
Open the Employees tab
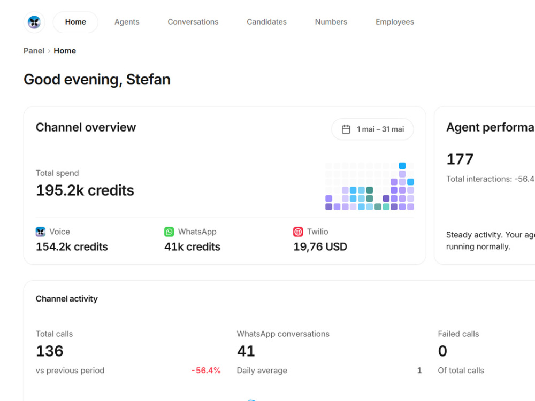tap(395, 22)
